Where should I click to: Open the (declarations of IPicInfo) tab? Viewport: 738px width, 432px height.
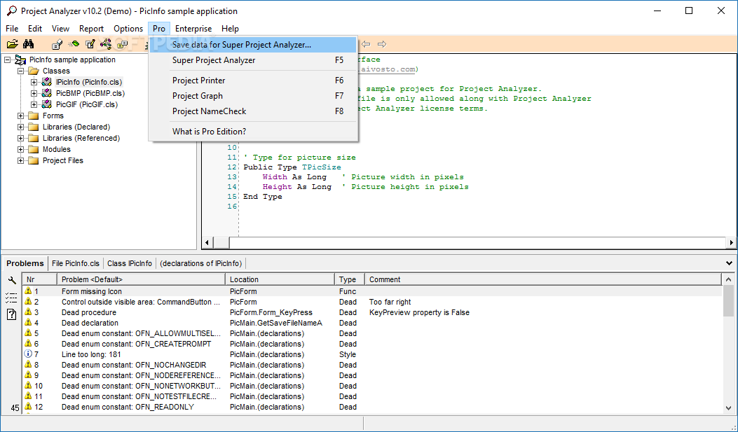click(x=200, y=263)
